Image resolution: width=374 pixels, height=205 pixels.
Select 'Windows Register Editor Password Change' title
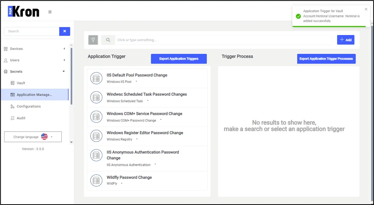(x=145, y=133)
